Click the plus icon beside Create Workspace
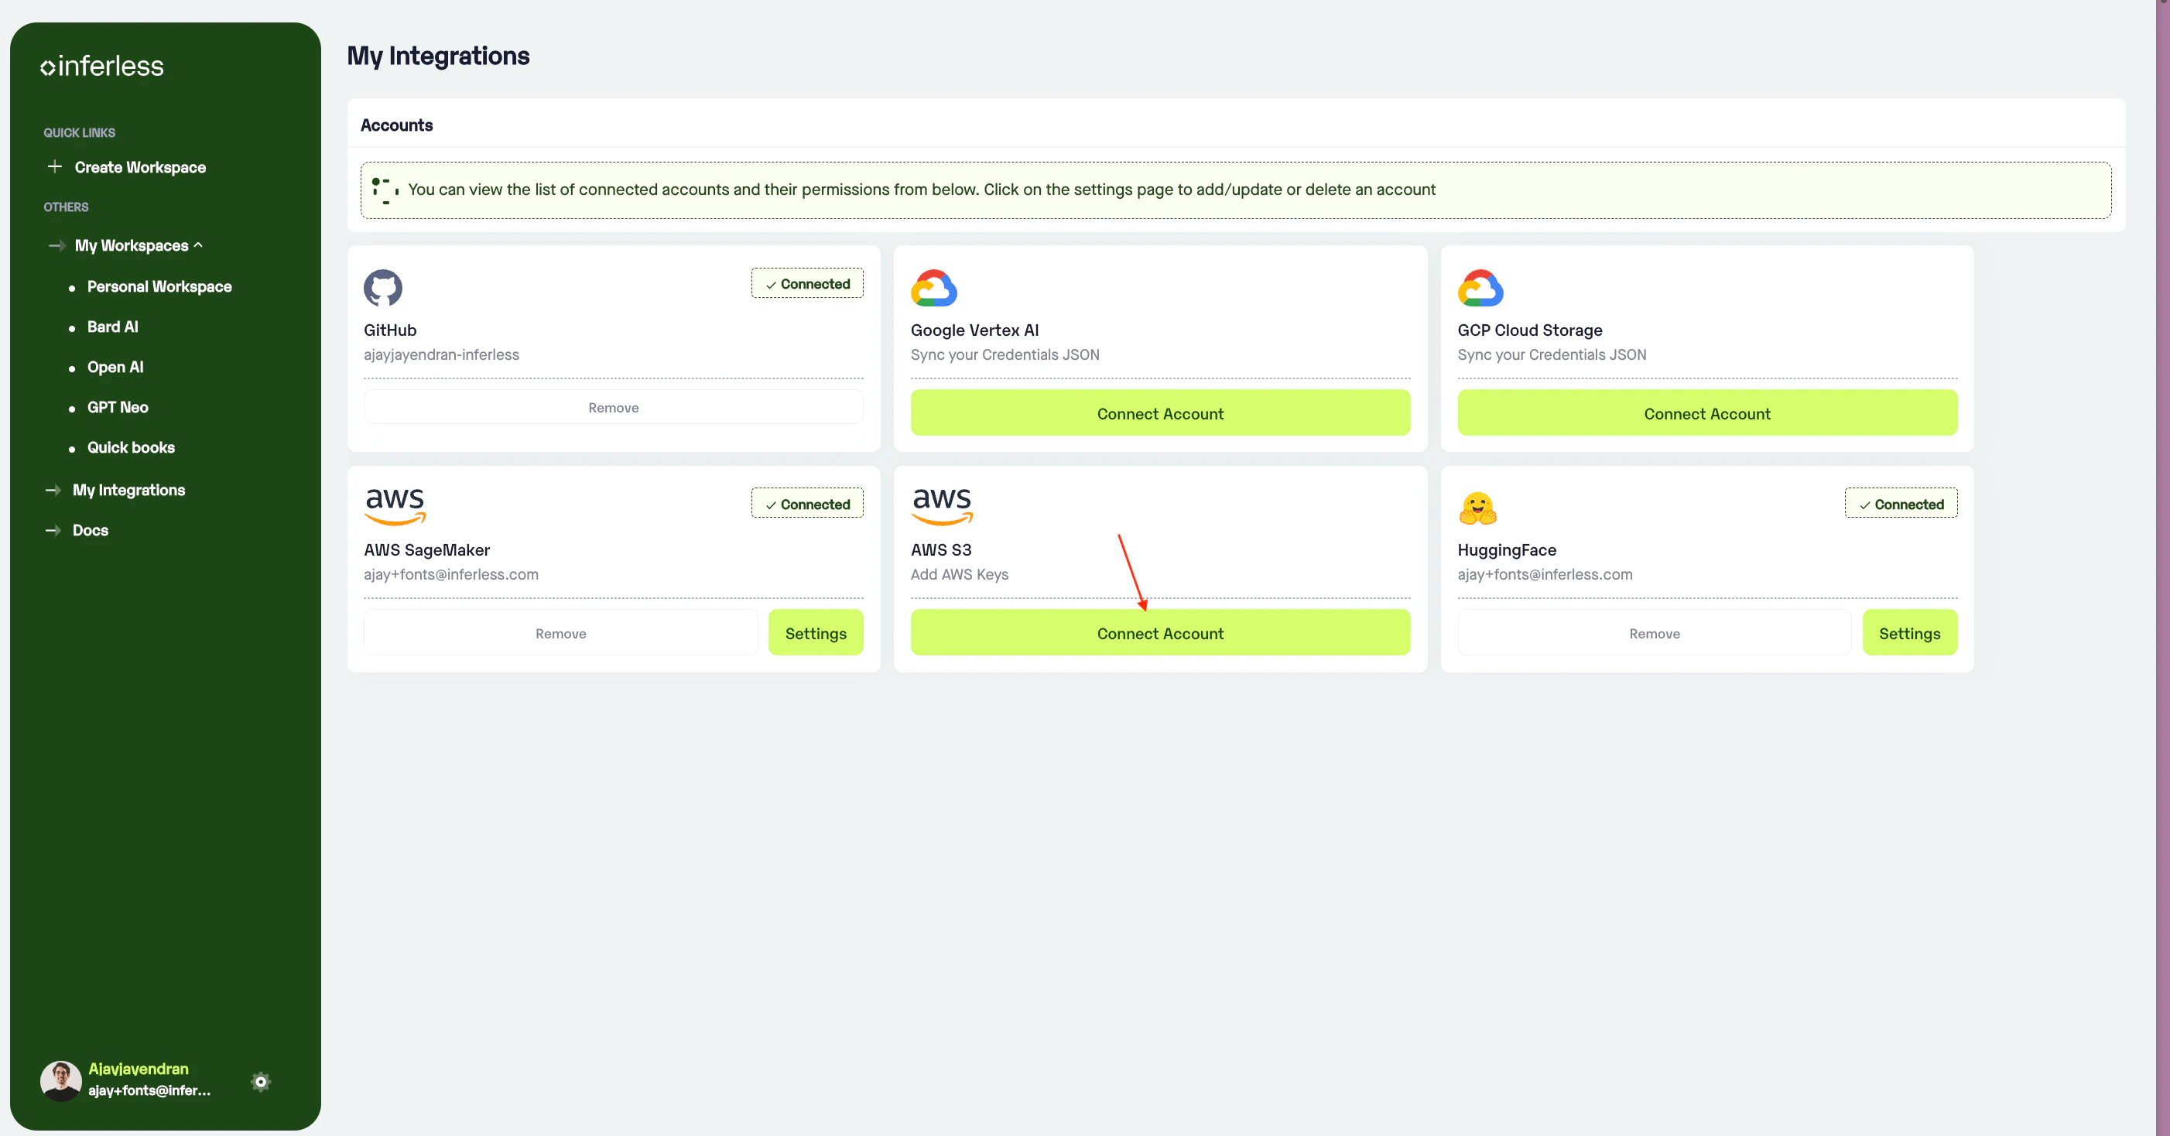Viewport: 2170px width, 1136px height. [x=55, y=166]
